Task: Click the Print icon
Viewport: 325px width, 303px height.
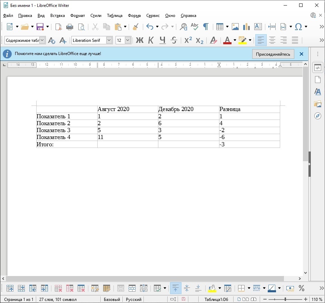Action: 70,27
